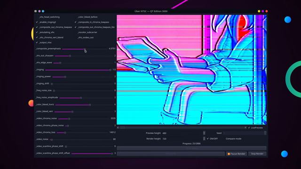
Task: Click the yellow minimize dot button
Action: [259, 11]
